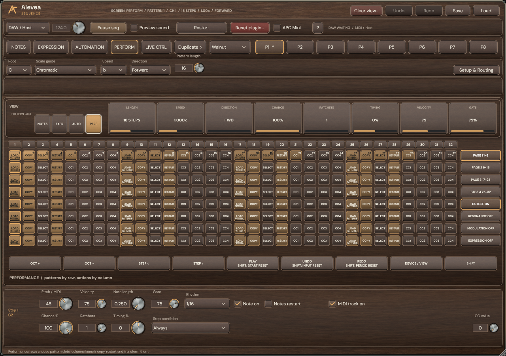The image size is (506, 356).
Task: Open the DAW / Host sync dropdown
Action: [28, 28]
